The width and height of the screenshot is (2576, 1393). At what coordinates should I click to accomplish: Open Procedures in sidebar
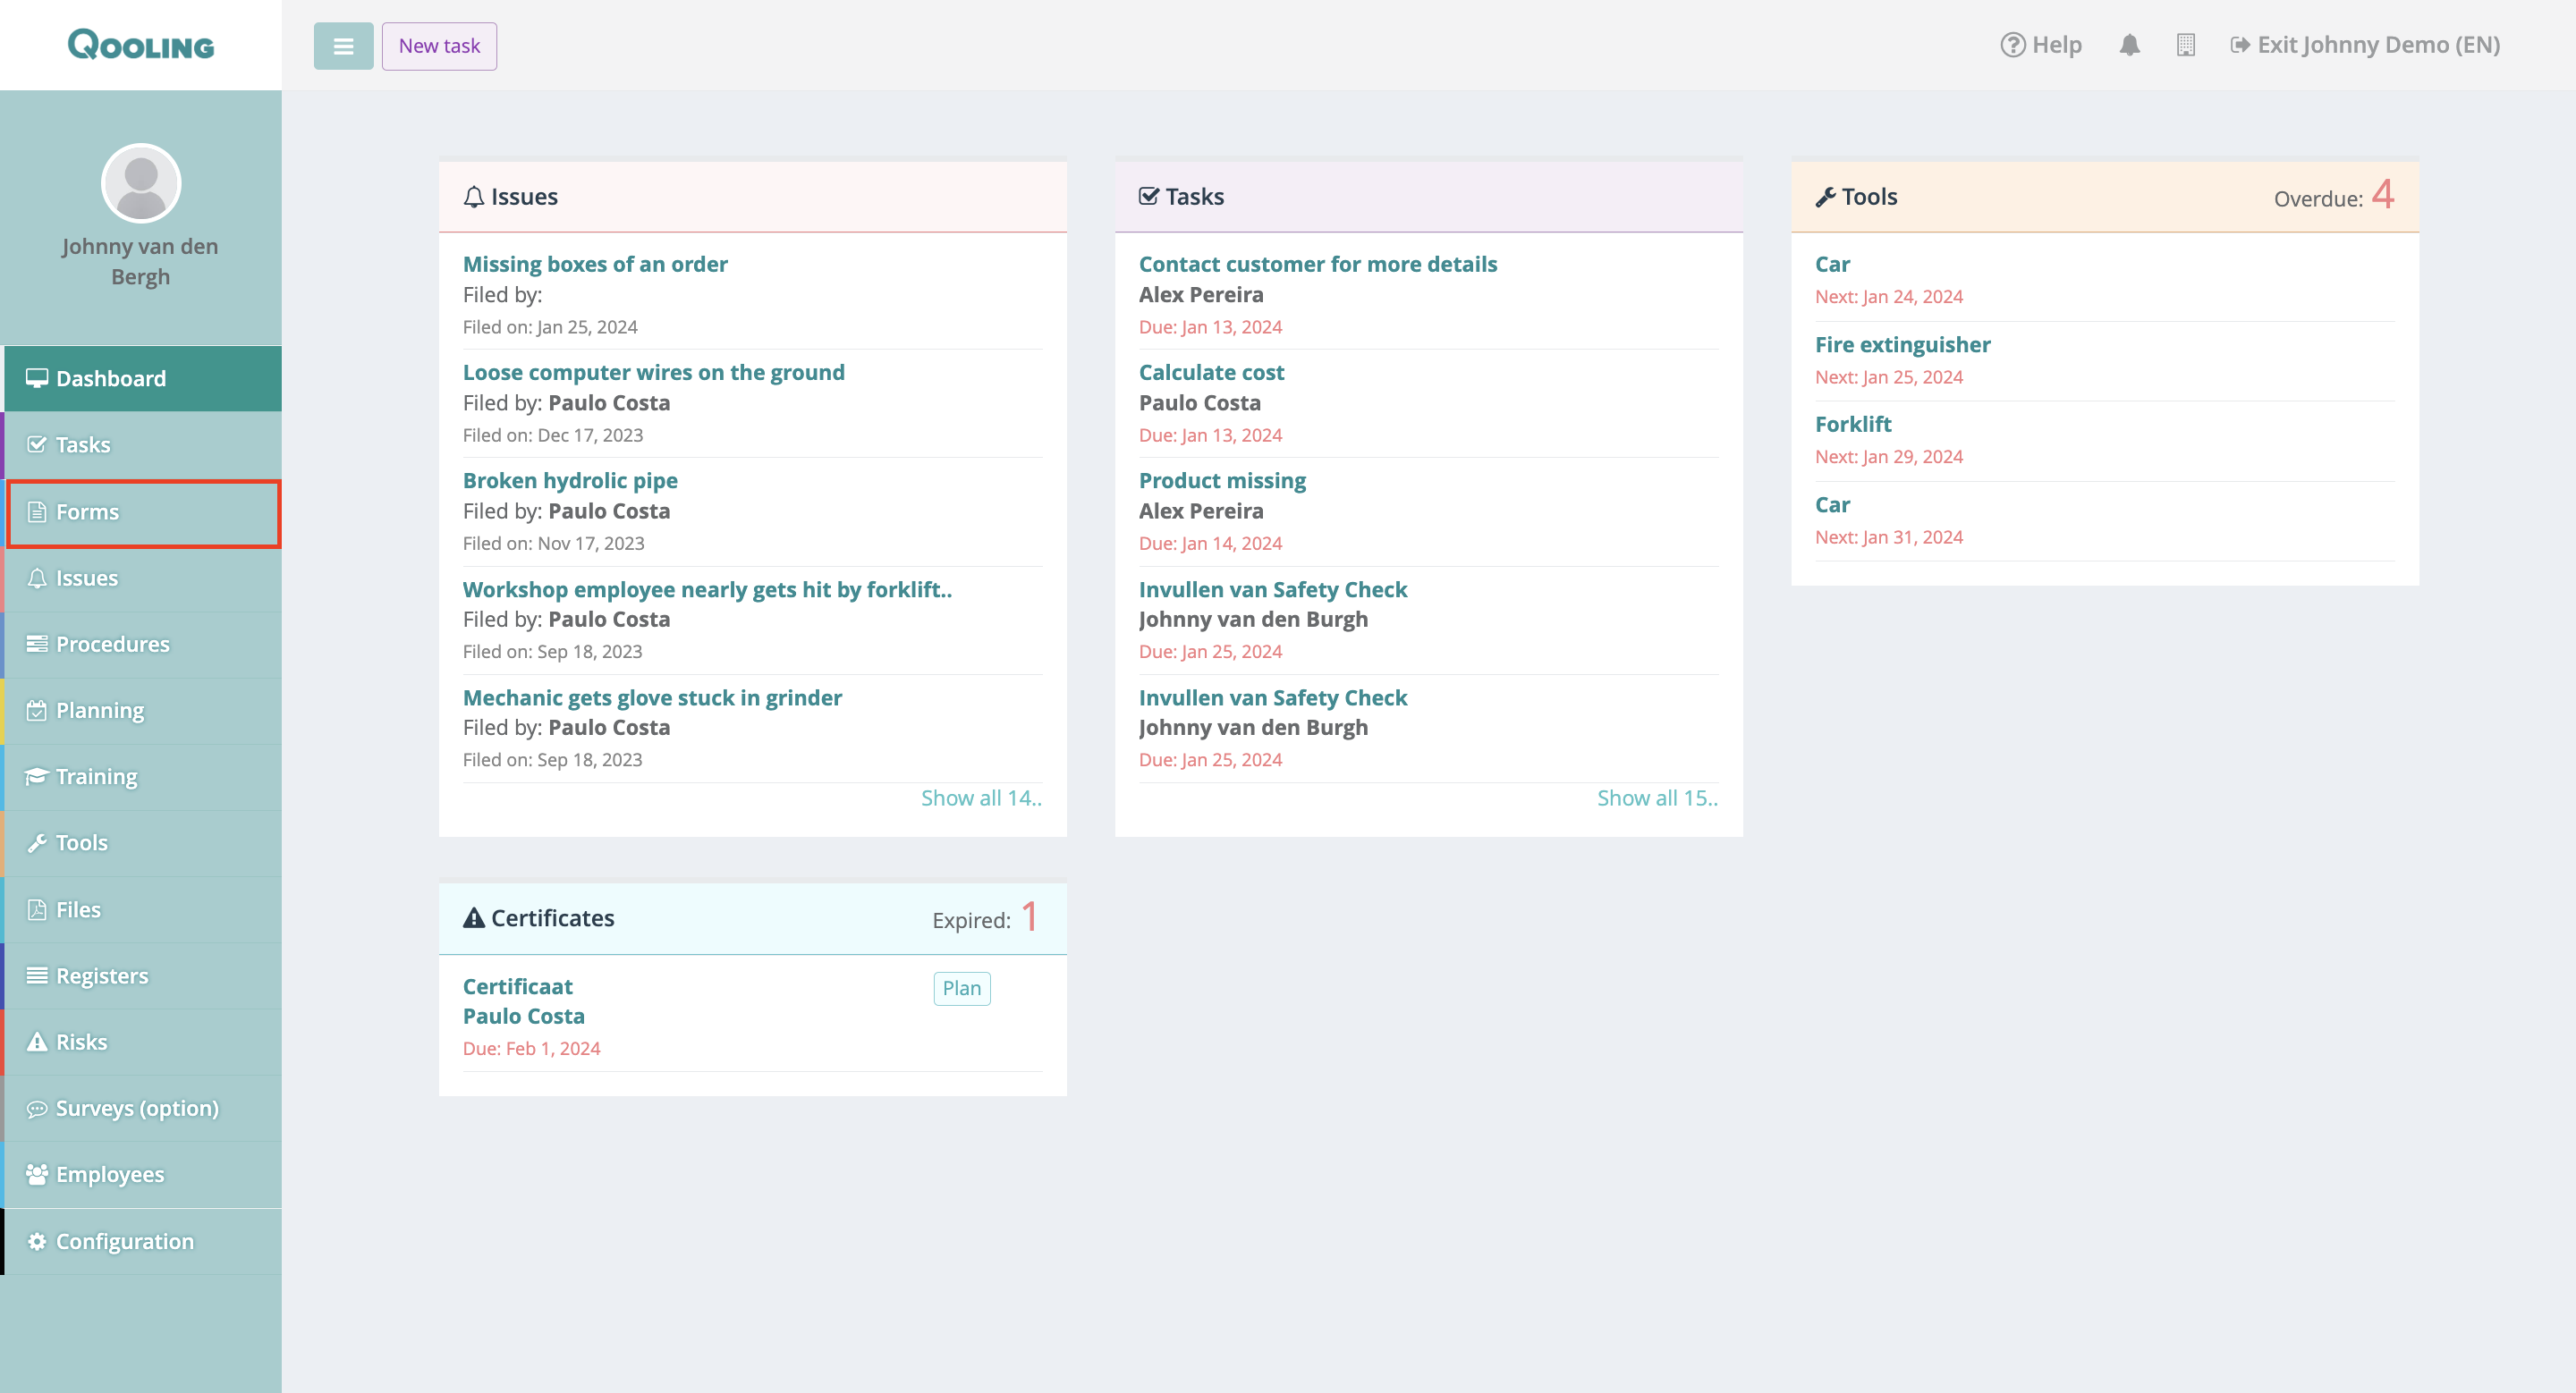coord(112,644)
